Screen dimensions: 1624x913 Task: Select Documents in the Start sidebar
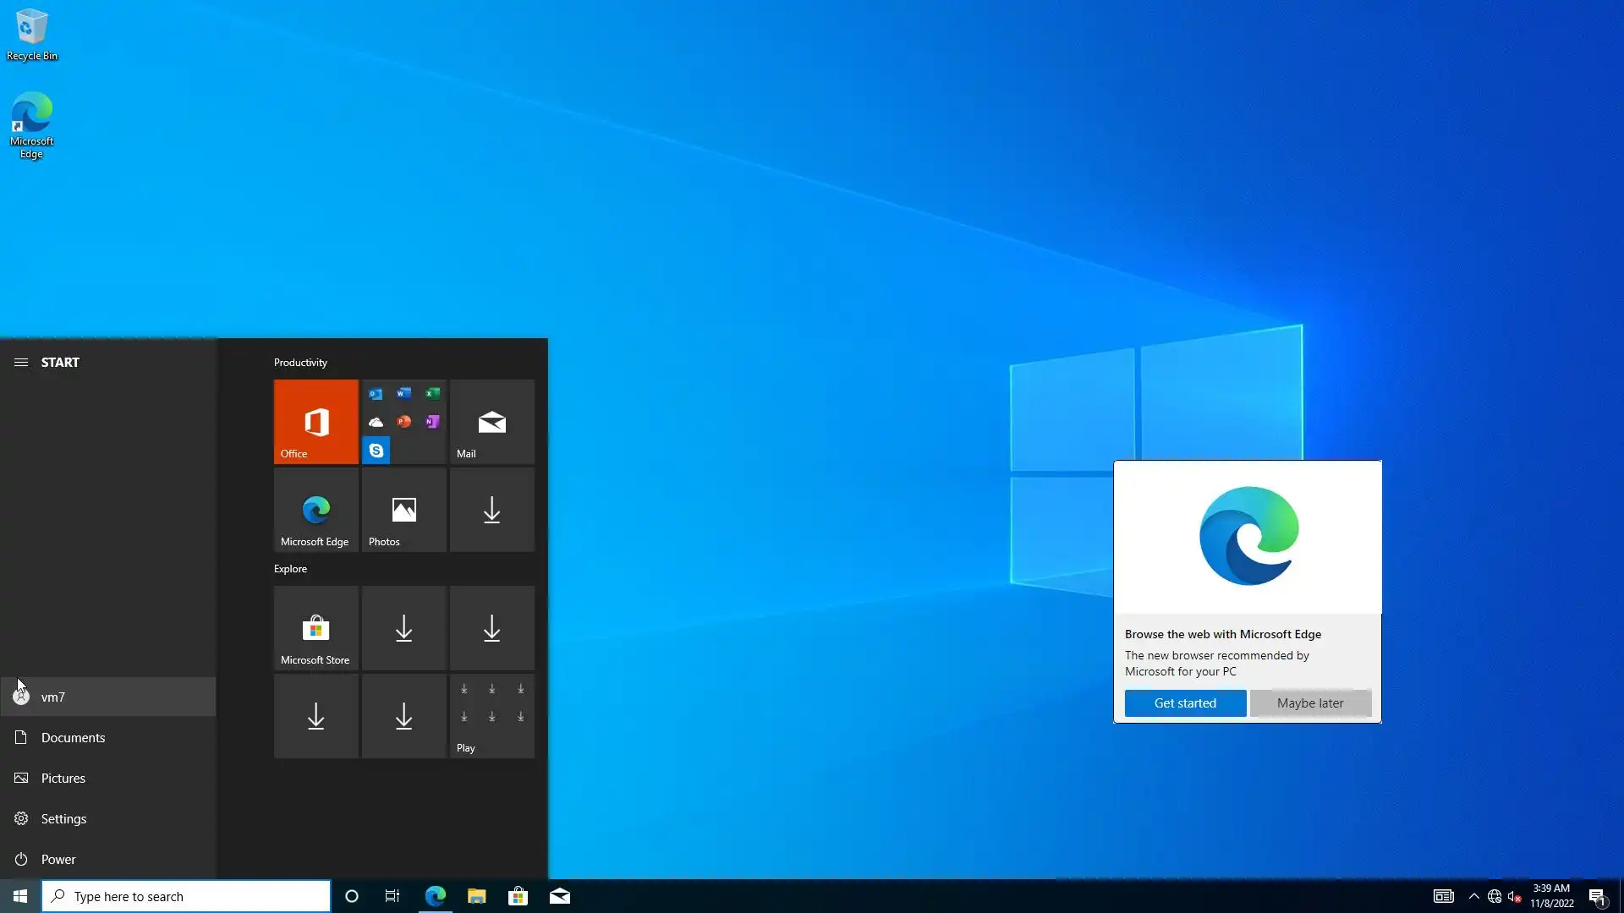click(73, 737)
